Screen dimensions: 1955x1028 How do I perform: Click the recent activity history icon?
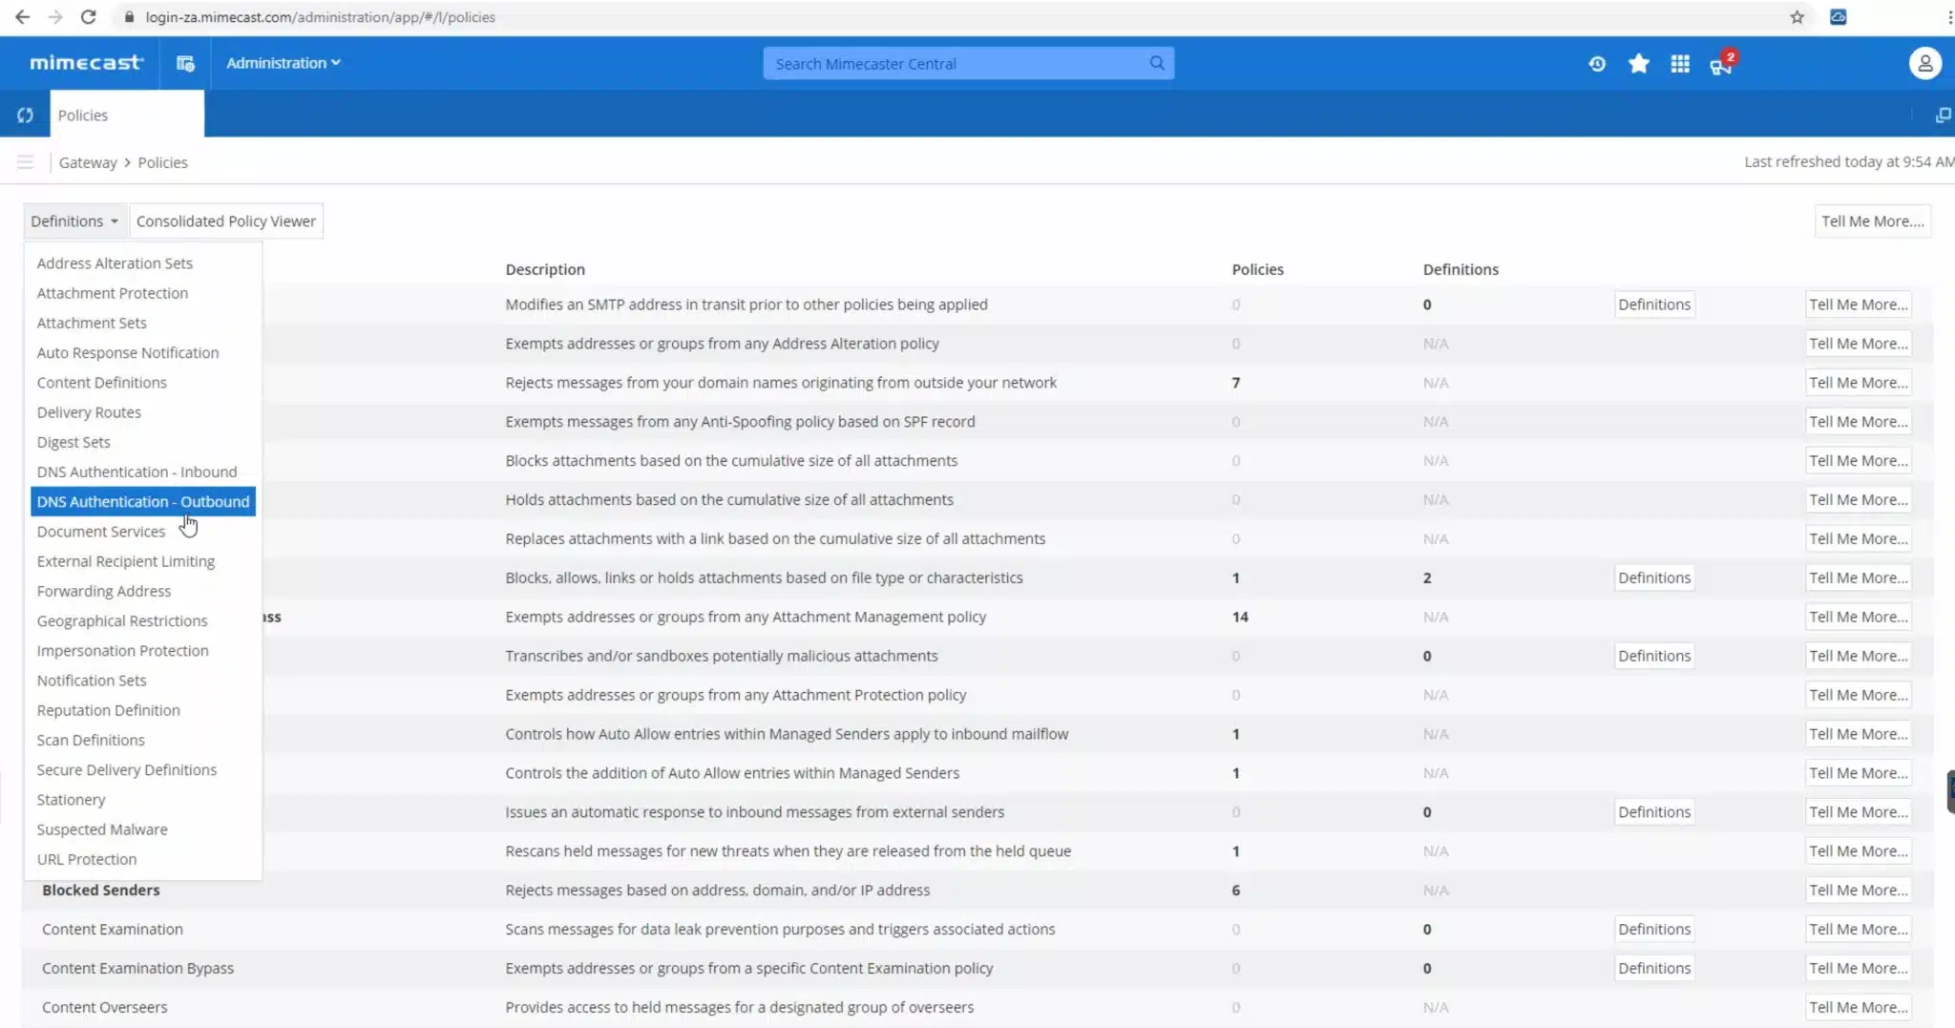pyautogui.click(x=1597, y=64)
